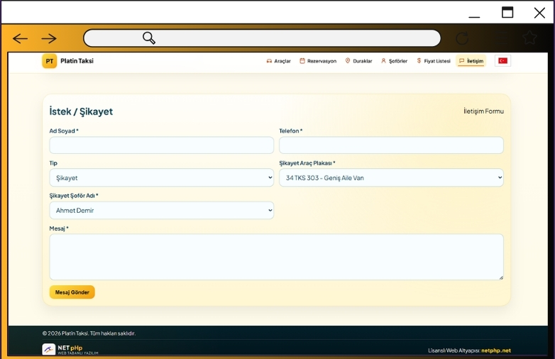This screenshot has width=555, height=359.
Task: Focus the Mesaj text area
Action: [276, 257]
